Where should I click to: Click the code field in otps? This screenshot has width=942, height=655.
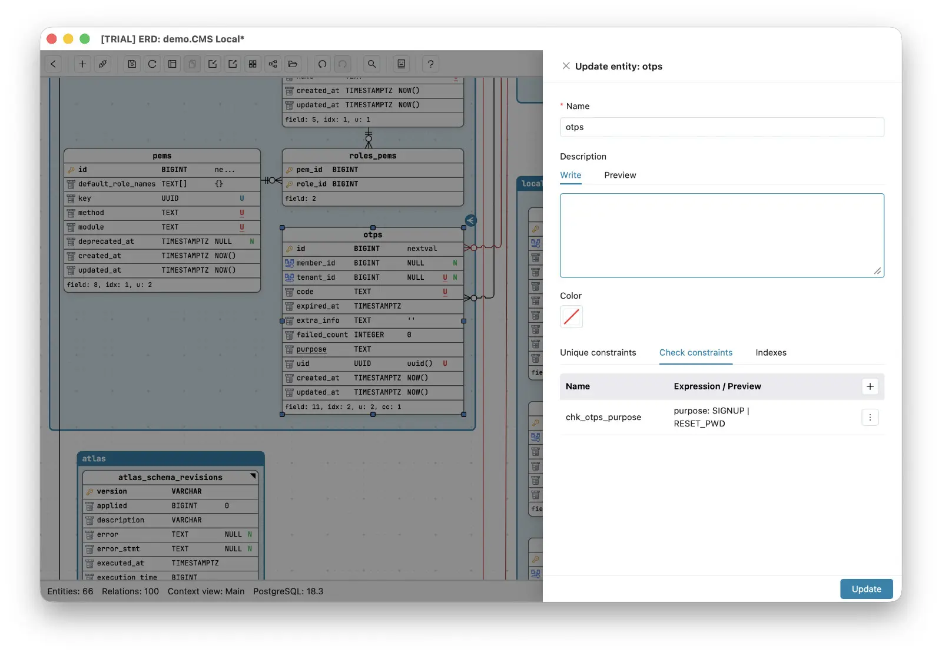click(x=373, y=292)
